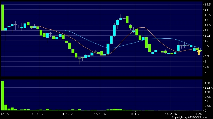Click the 15K volume axis label

click(207, 83)
